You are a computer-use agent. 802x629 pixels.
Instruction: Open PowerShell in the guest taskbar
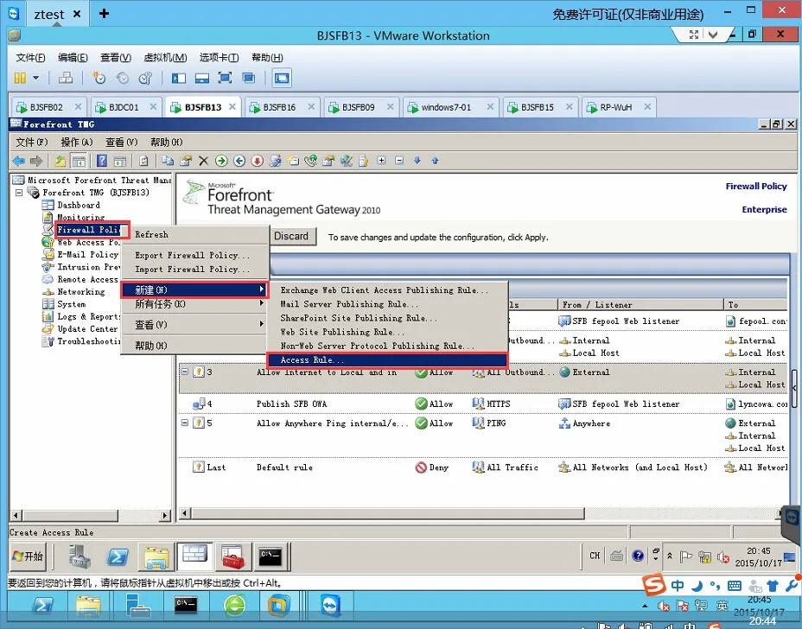click(118, 556)
